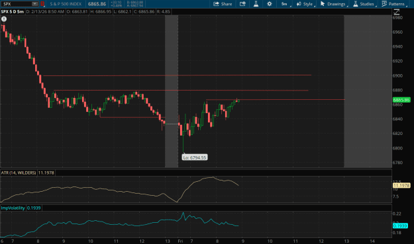Click the 6780 label on price axis
The width and height of the screenshot is (414, 244).
(397, 163)
